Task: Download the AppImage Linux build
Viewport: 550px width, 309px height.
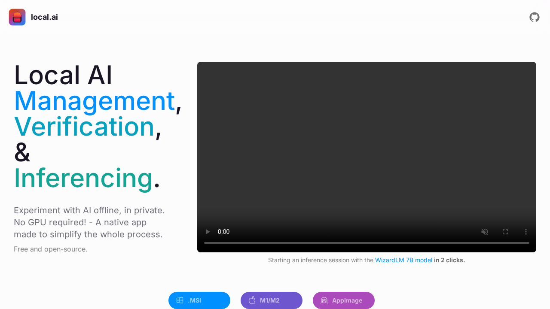Action: (344, 300)
